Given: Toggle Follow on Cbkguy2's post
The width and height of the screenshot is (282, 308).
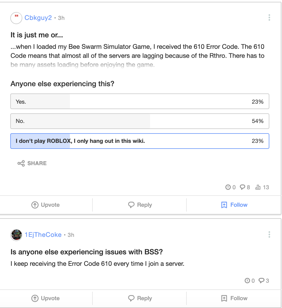Looking at the screenshot, I should pos(234,205).
